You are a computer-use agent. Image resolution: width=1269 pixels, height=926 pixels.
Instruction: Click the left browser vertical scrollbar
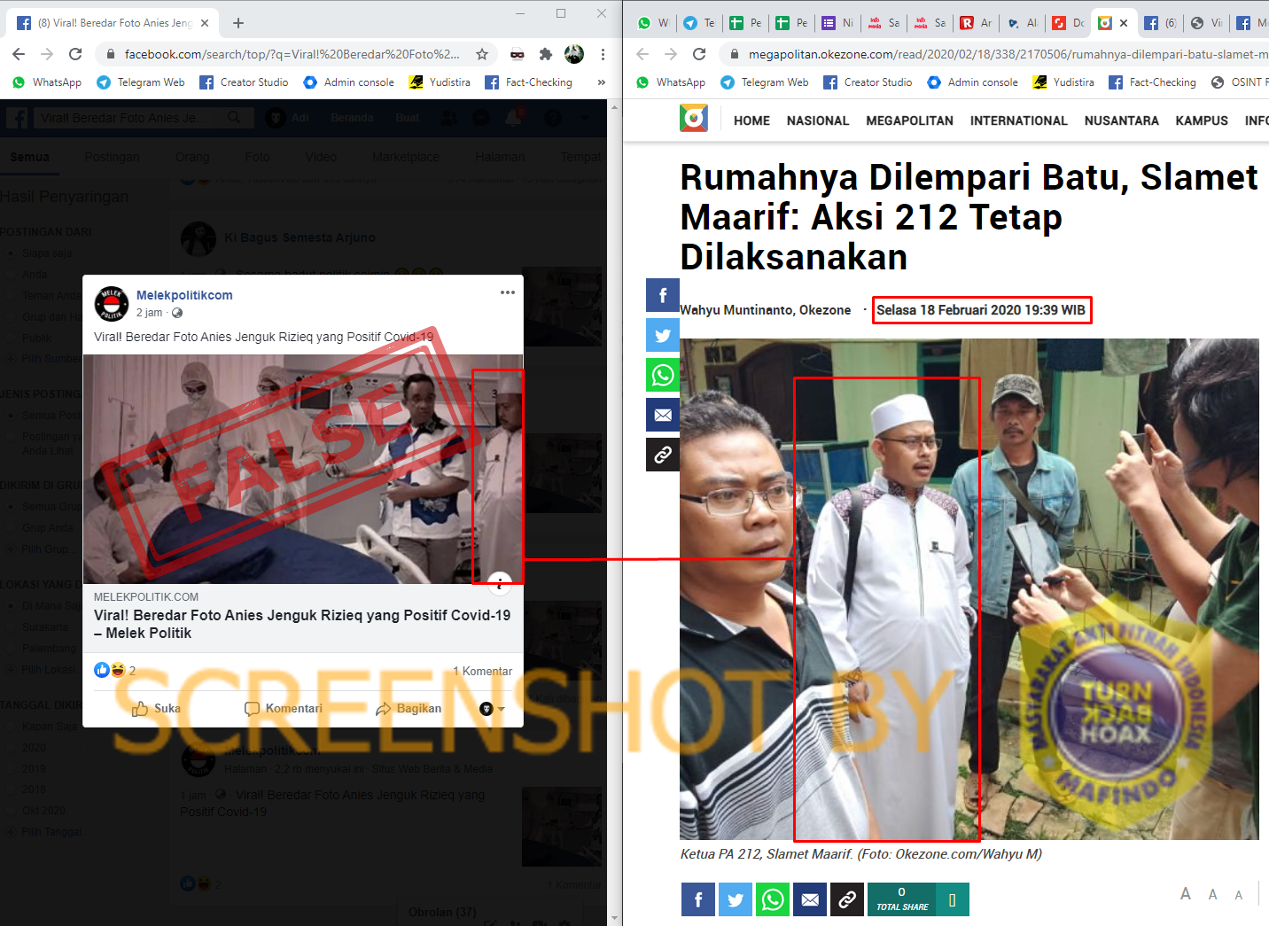pos(615,512)
